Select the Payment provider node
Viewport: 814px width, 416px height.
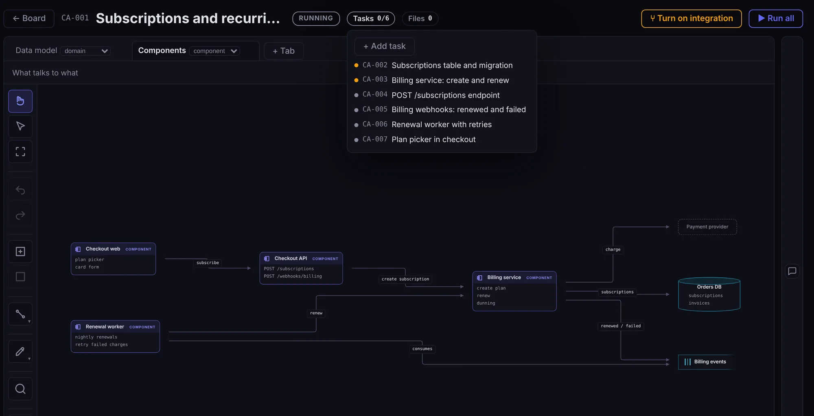pos(707,227)
